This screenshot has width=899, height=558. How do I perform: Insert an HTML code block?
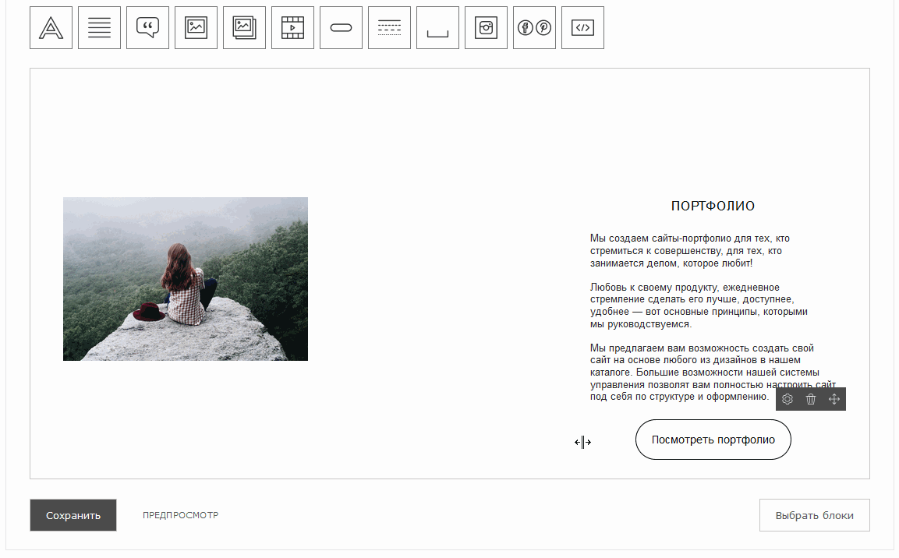coord(582,28)
